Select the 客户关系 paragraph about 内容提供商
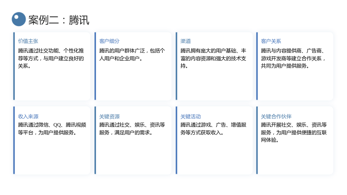Viewport: 347px width, 195px height. click(293, 58)
